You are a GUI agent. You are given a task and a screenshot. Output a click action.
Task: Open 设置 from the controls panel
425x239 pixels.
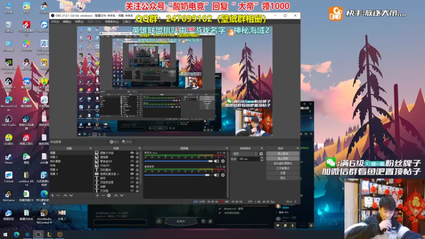coord(283,173)
